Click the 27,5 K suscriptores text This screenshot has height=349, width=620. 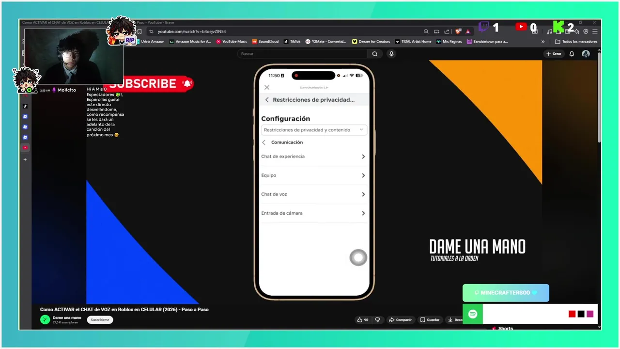coord(65,322)
